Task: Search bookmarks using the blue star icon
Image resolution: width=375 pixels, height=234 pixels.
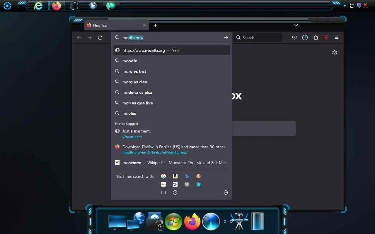Action: (199, 184)
